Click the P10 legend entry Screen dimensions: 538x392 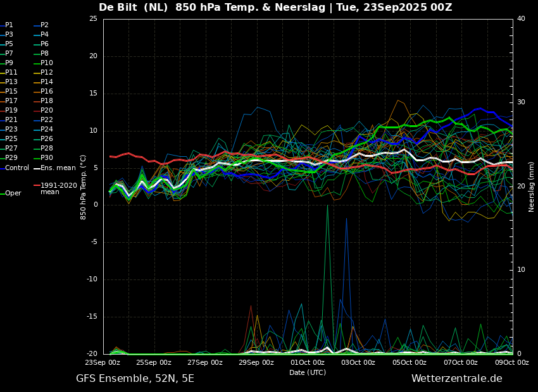(x=43, y=63)
